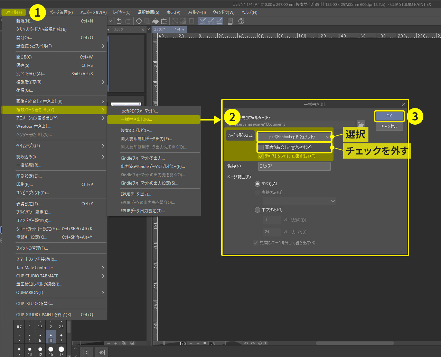Click the 名前 text field containing コミック3
The image size is (441, 357).
tap(294, 166)
